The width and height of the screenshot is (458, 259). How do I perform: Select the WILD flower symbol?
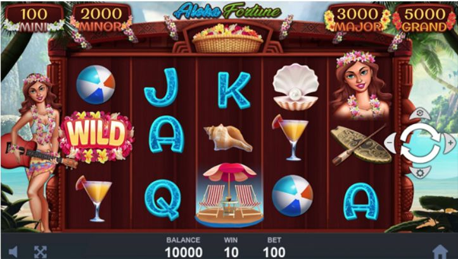click(x=96, y=137)
